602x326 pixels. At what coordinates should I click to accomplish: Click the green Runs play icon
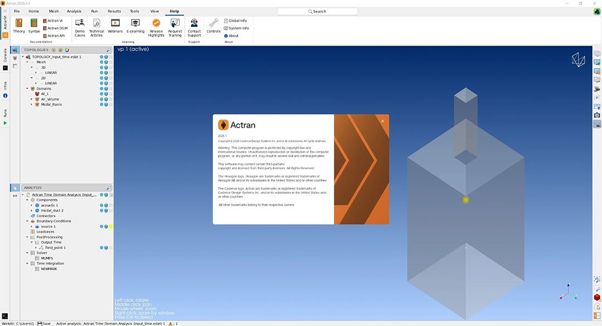click(5, 123)
